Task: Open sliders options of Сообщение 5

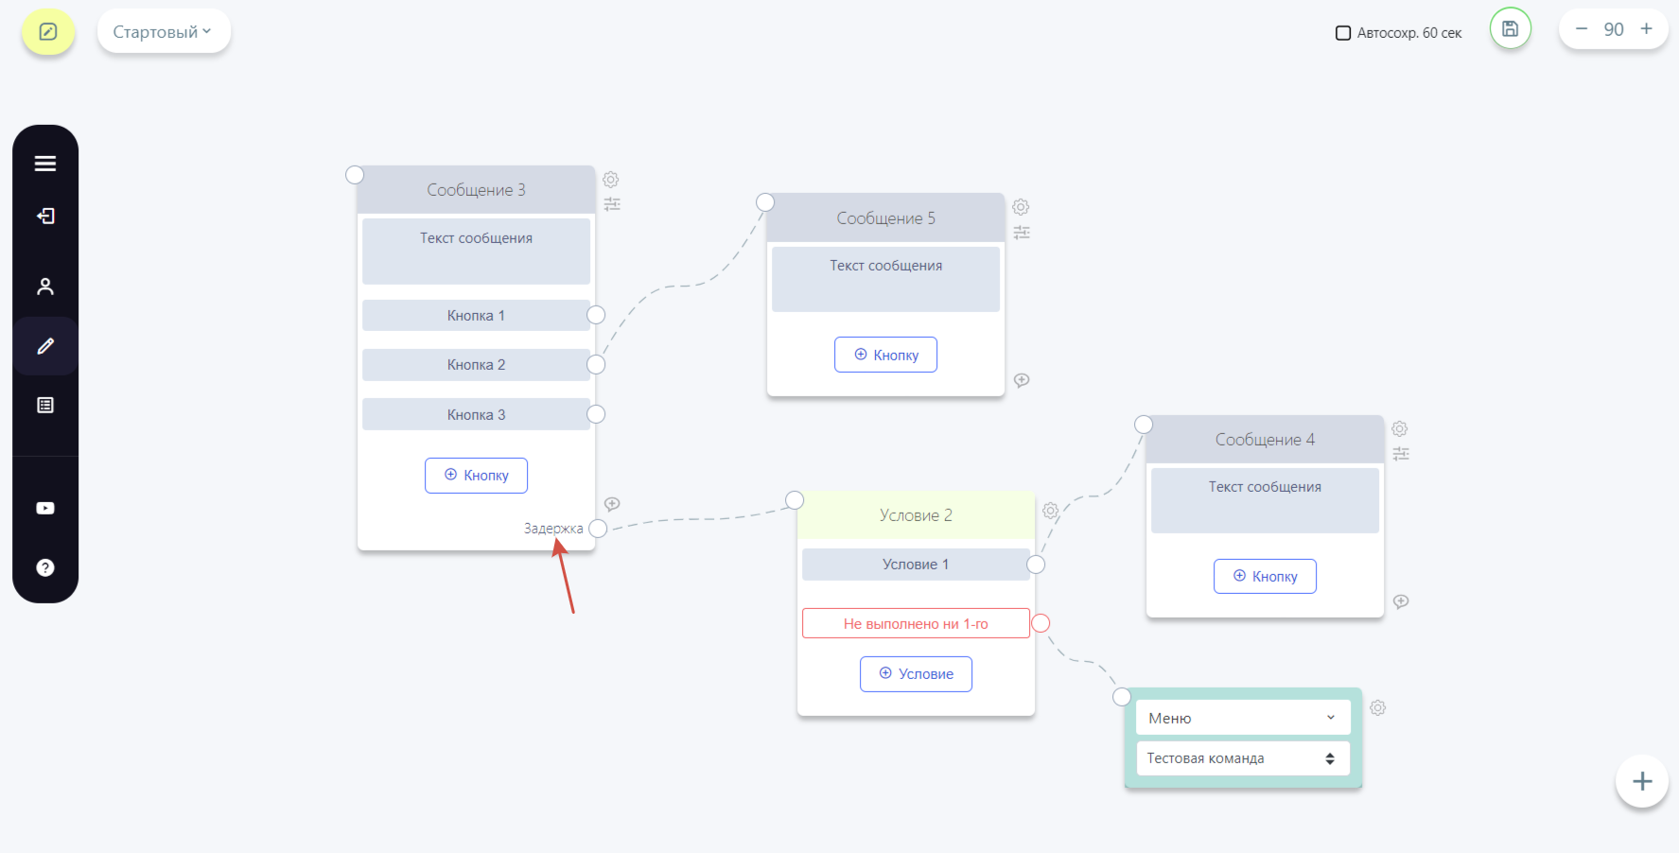Action: click(x=1022, y=232)
